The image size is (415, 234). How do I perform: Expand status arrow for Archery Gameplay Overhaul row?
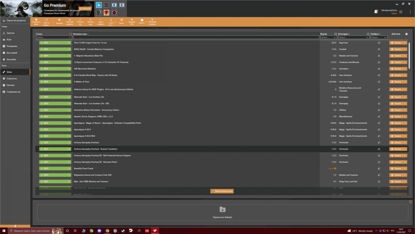(x=70, y=143)
